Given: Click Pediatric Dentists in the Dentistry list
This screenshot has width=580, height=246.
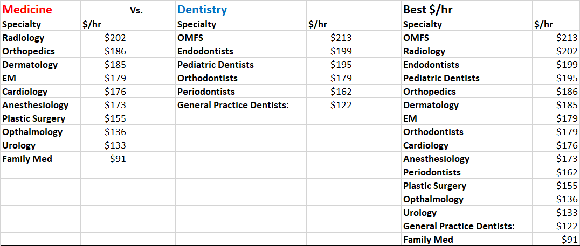Looking at the screenshot, I should 215,65.
